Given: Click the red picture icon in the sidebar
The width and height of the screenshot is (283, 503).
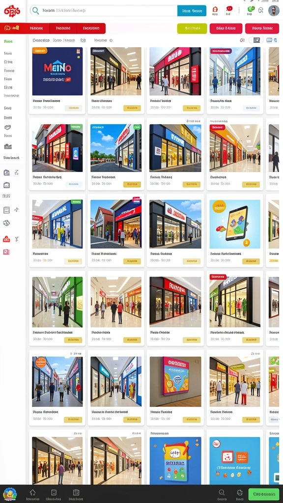Looking at the screenshot, I should (7, 252).
